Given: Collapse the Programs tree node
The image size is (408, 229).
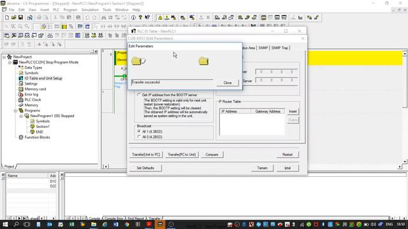Looking at the screenshot, I should [15, 111].
